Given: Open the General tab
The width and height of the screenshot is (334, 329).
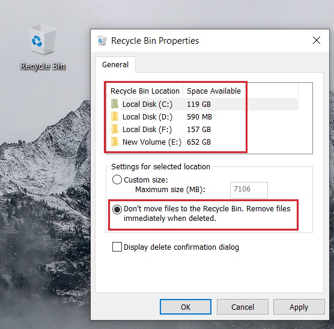Looking at the screenshot, I should [115, 64].
